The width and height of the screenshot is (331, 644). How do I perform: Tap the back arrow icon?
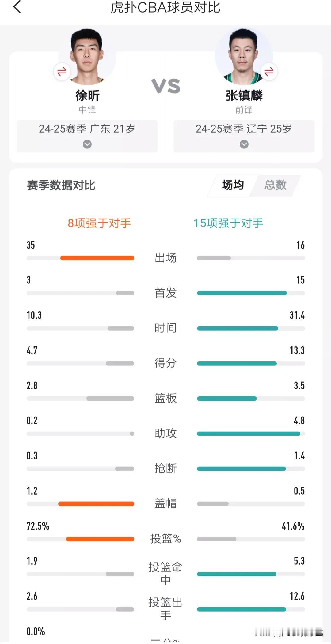(17, 7)
